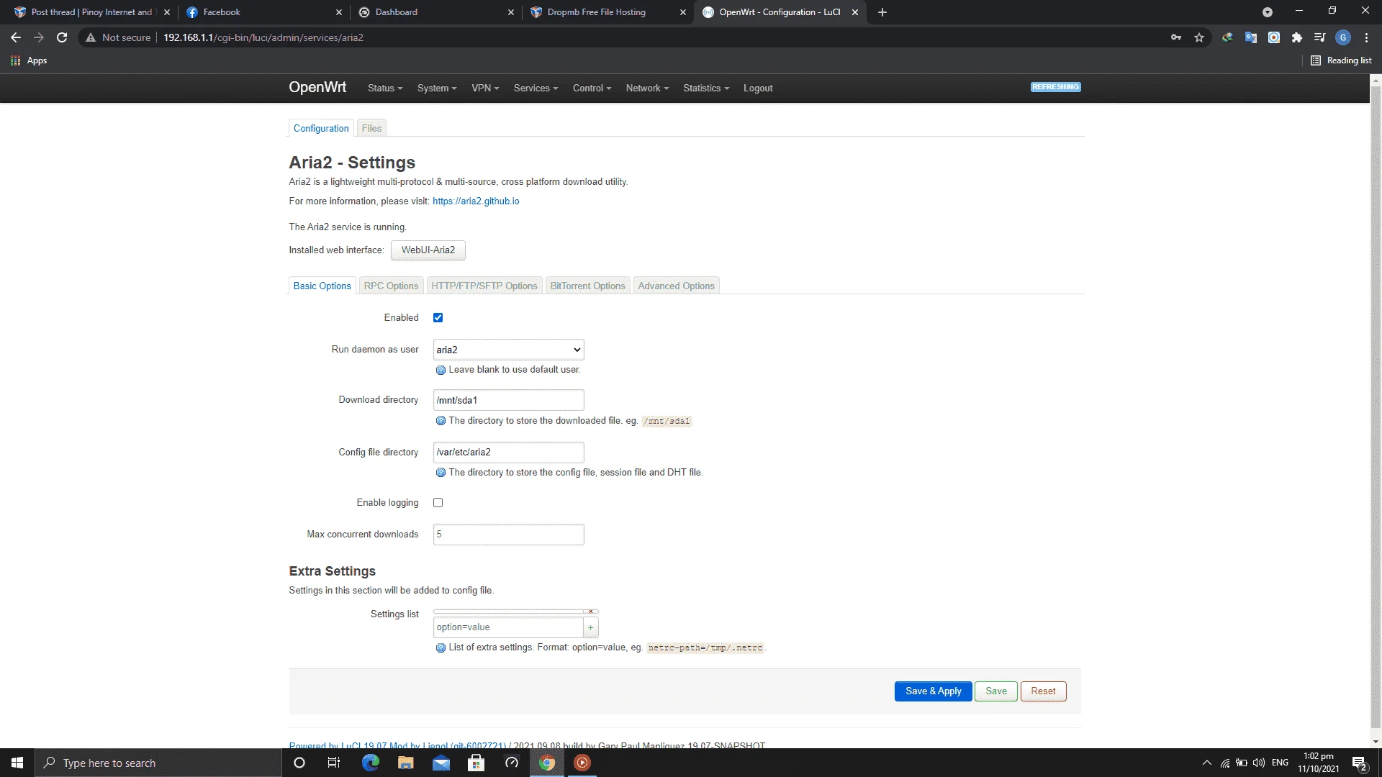Open the Windows Start menu
1382x777 pixels.
(17, 763)
